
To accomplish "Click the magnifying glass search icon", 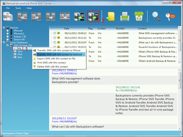I will coord(156,16).
